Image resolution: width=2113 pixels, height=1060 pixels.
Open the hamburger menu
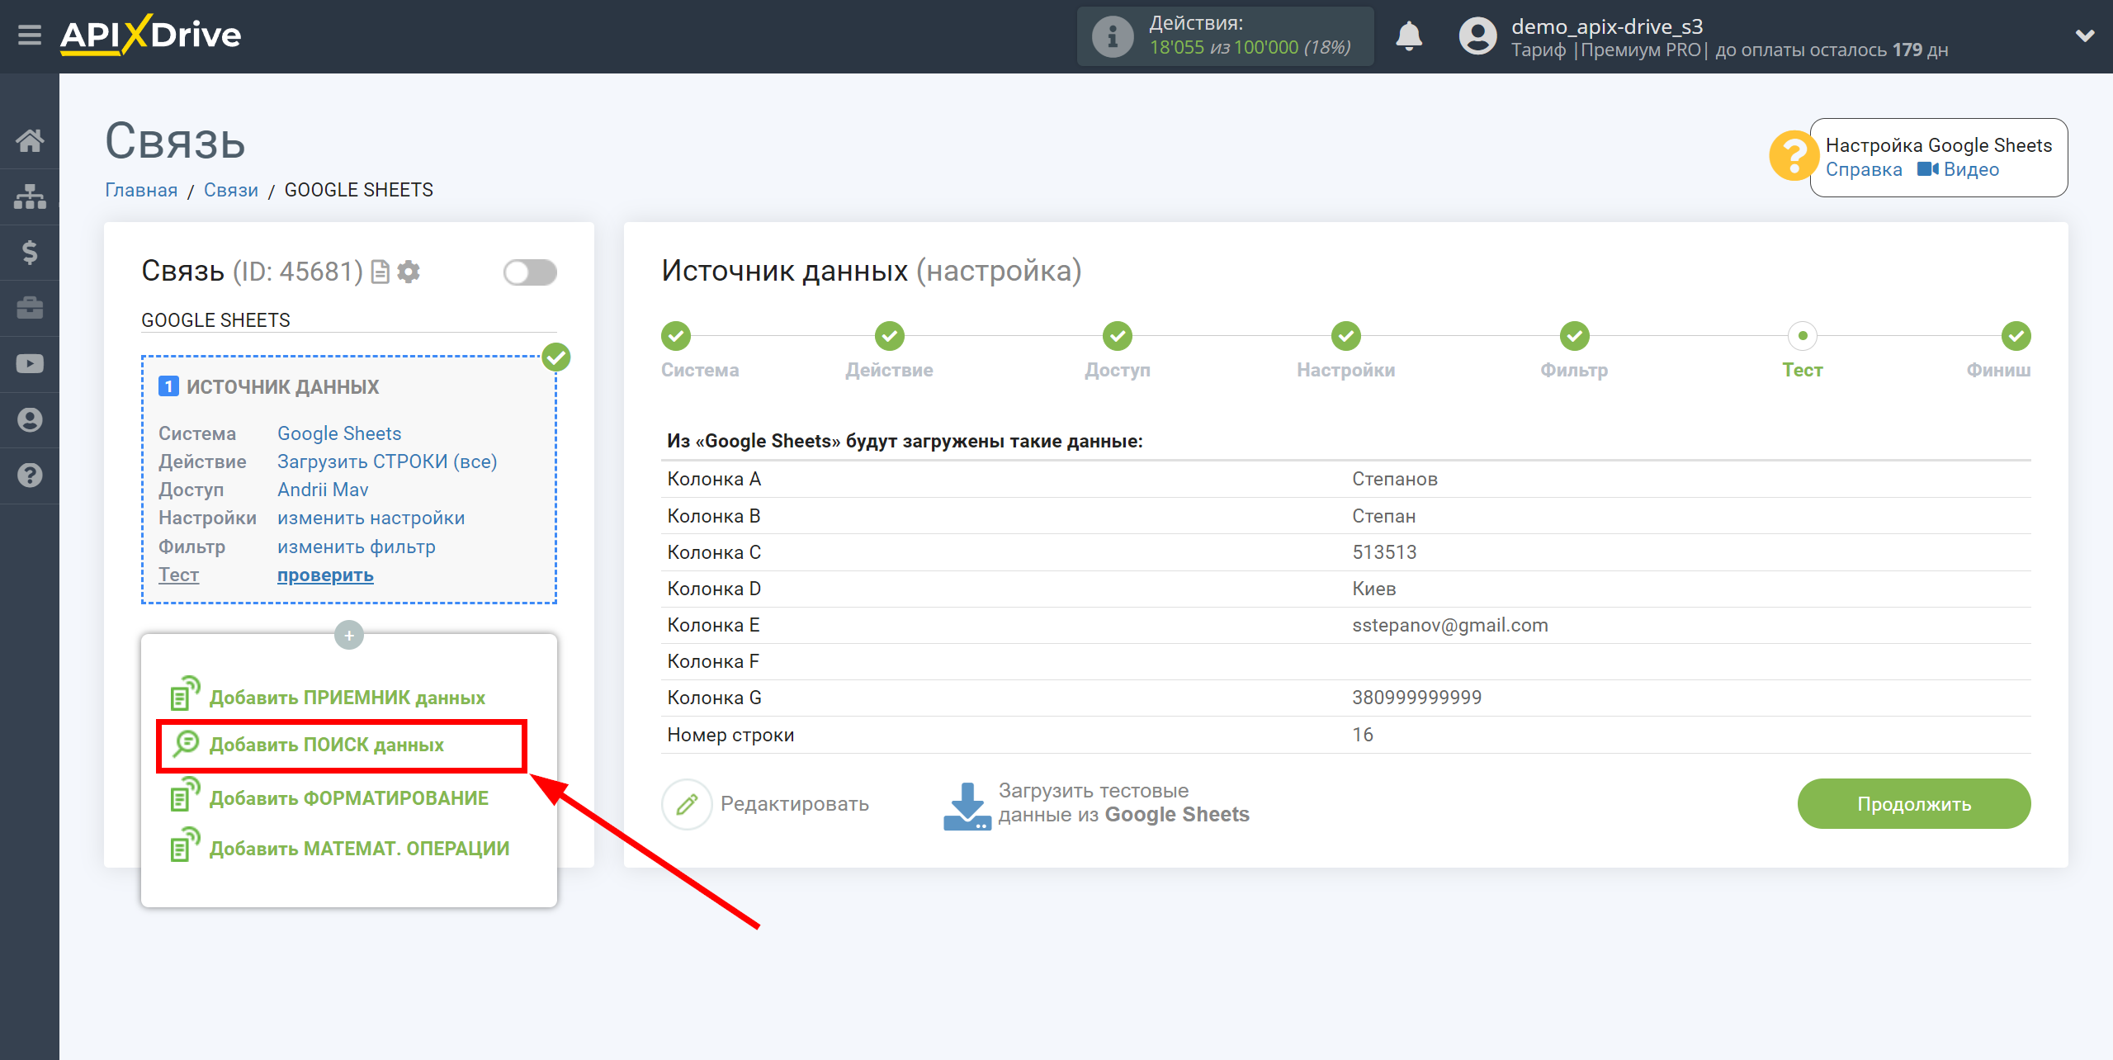[30, 35]
